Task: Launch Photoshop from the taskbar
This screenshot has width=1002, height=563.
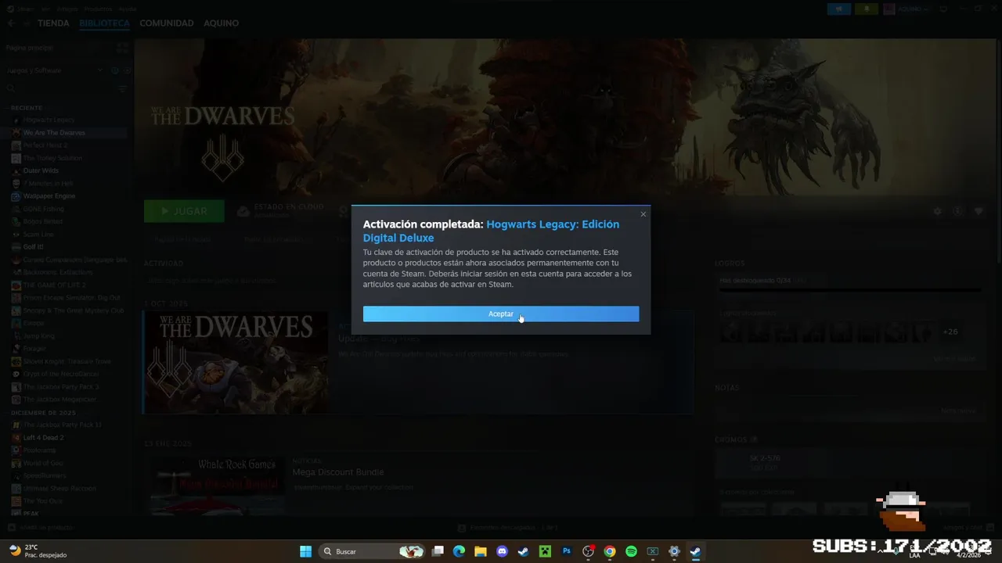Action: click(567, 551)
